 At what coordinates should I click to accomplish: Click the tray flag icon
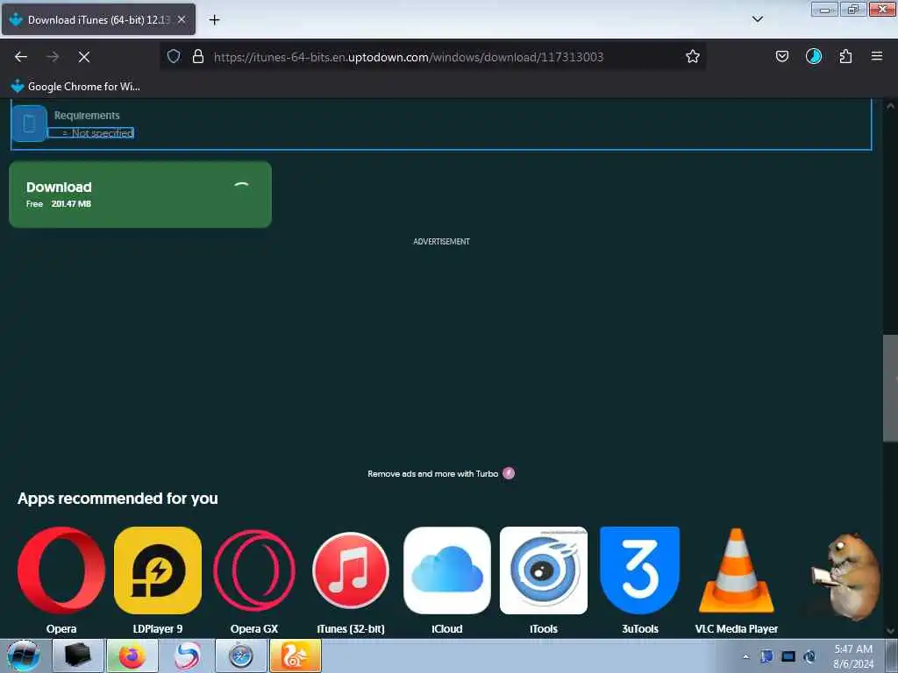click(766, 656)
